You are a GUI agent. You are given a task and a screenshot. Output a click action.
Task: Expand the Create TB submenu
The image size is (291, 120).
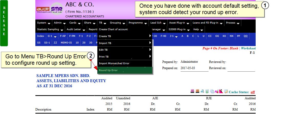point(125,36)
